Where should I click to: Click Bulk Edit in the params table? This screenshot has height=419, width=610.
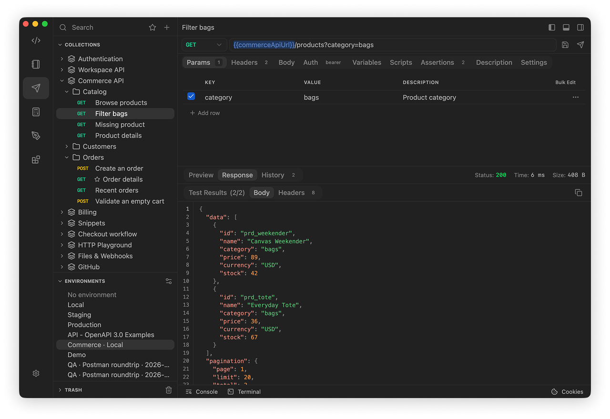tap(565, 82)
